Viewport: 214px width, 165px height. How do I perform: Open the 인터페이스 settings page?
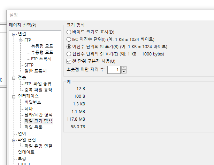[x=28, y=96]
